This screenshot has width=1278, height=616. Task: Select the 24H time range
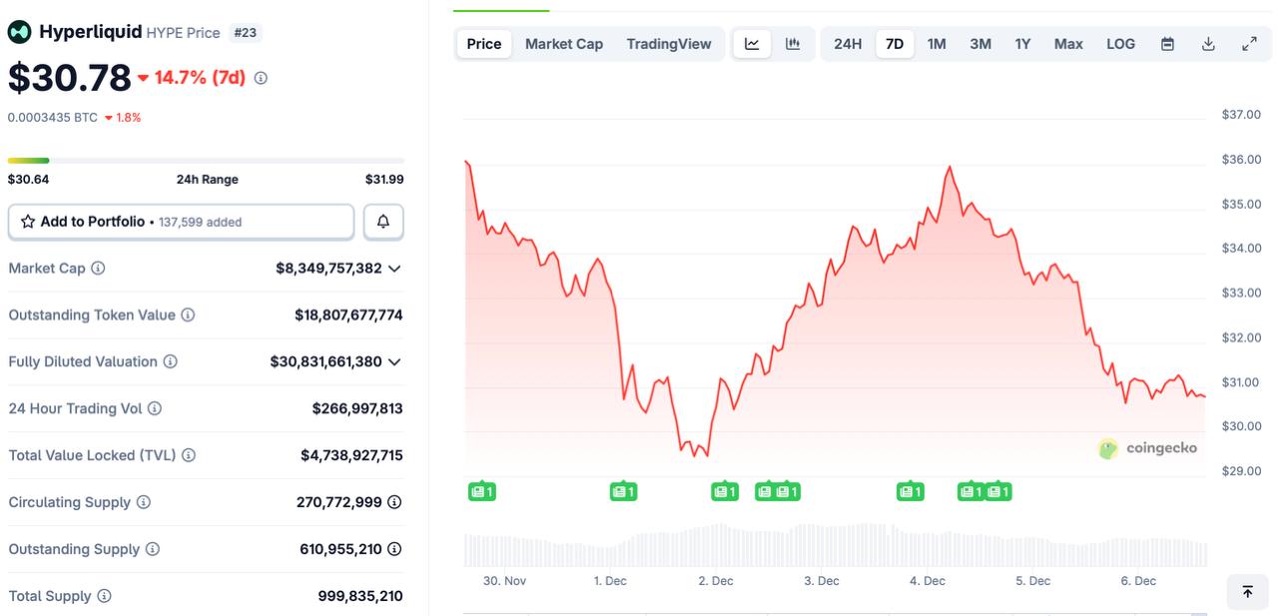pyautogui.click(x=848, y=44)
